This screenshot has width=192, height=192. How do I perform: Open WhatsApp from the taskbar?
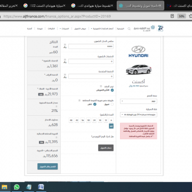pos(17,187)
